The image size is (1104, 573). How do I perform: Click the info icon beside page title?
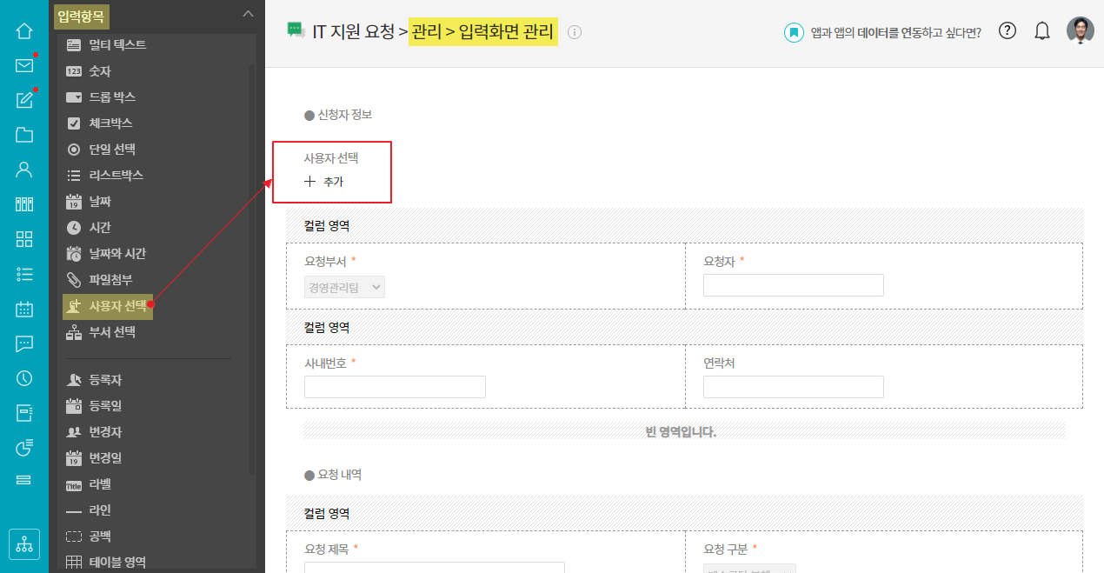[574, 32]
